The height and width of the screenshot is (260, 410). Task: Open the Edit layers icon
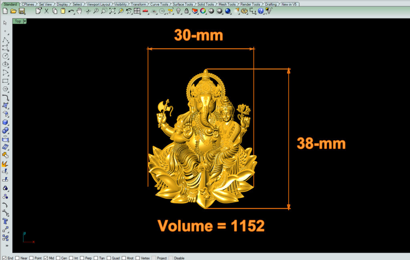(195, 11)
